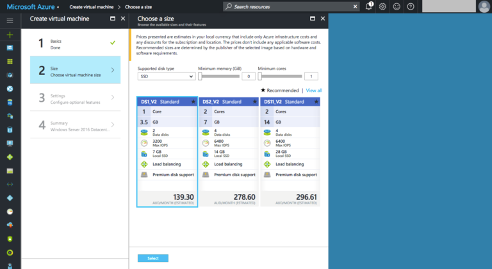Open the help question mark icon
Viewport: 492px width, 269px height.
pos(411,6)
